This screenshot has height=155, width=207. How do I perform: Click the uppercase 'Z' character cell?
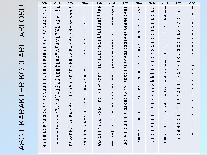(x=112, y=15)
